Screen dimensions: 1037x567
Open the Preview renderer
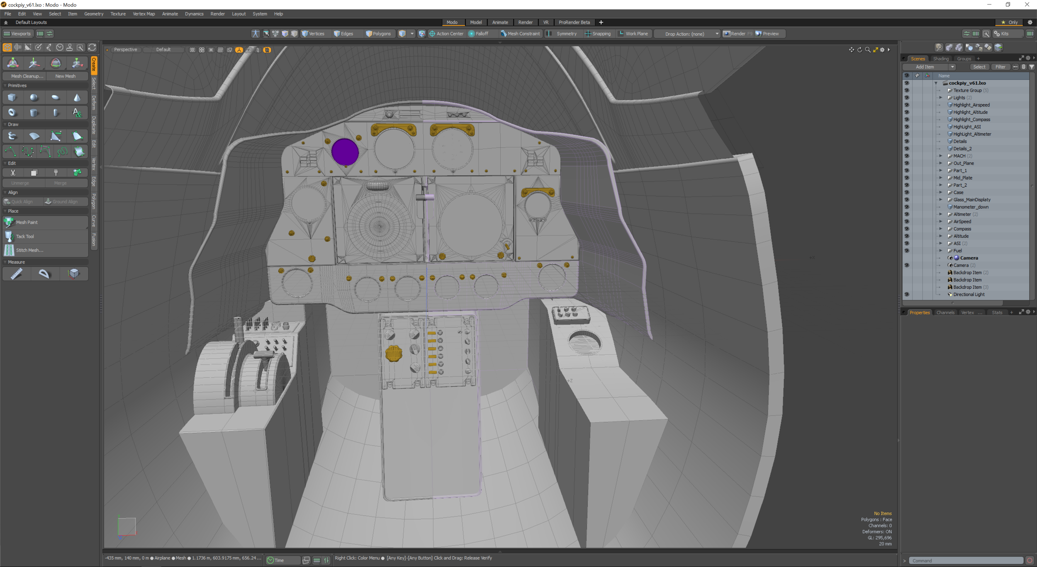click(769, 34)
